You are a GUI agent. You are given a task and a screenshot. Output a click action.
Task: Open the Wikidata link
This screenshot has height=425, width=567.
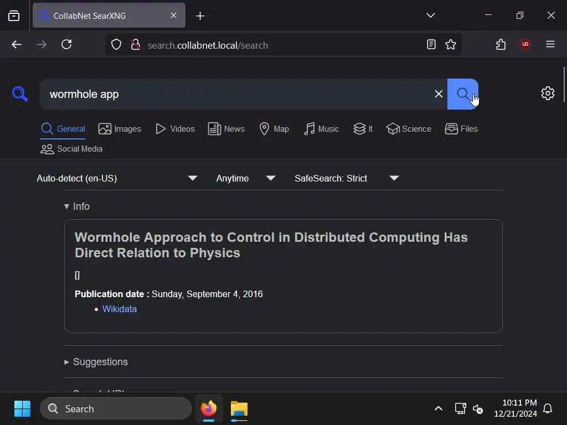[120, 309]
